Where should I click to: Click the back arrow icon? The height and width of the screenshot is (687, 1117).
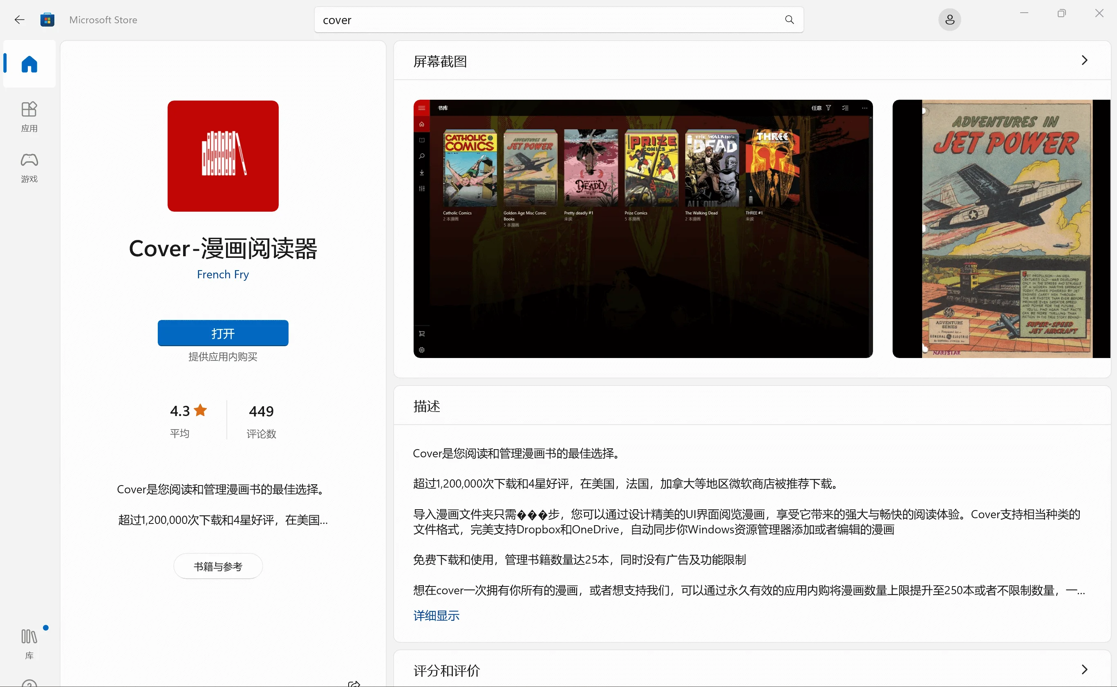click(x=19, y=20)
